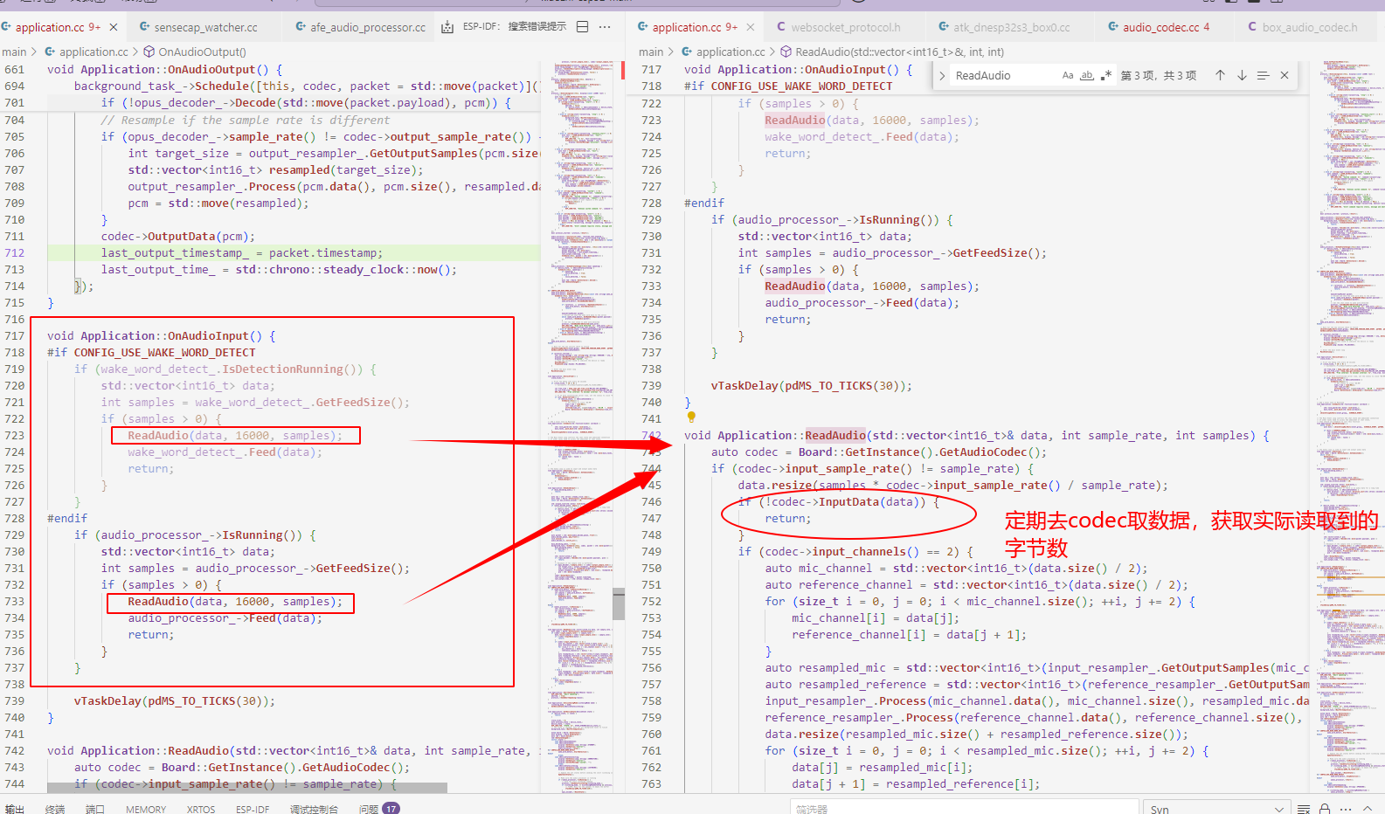The height and width of the screenshot is (814, 1385).
Task: Close the left application.cc editor tab
Action: (114, 27)
